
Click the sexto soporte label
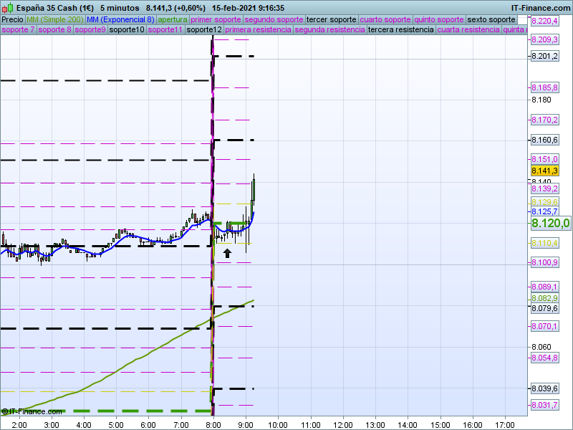click(x=491, y=20)
